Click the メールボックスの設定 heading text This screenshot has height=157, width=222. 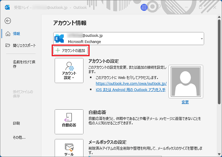click(107, 142)
